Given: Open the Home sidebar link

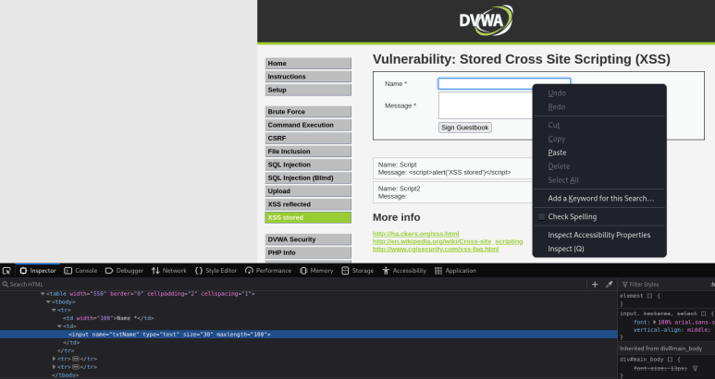Looking at the screenshot, I should coord(308,63).
